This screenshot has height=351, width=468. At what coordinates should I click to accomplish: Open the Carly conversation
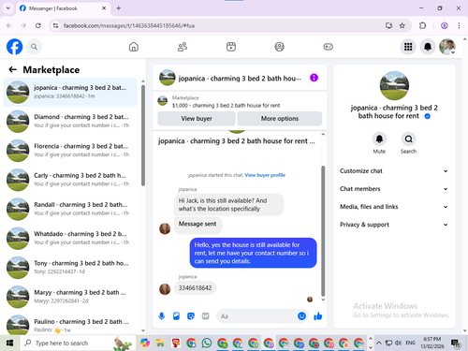pos(70,180)
